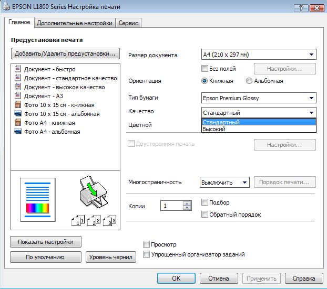Viewport: 327px width, 289px height.
Task: Select preset Документ - A3
Action: coord(44,96)
